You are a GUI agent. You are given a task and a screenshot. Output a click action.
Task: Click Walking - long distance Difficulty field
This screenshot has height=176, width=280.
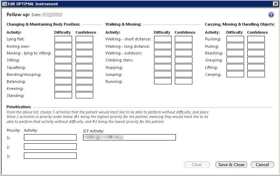coord(163,46)
